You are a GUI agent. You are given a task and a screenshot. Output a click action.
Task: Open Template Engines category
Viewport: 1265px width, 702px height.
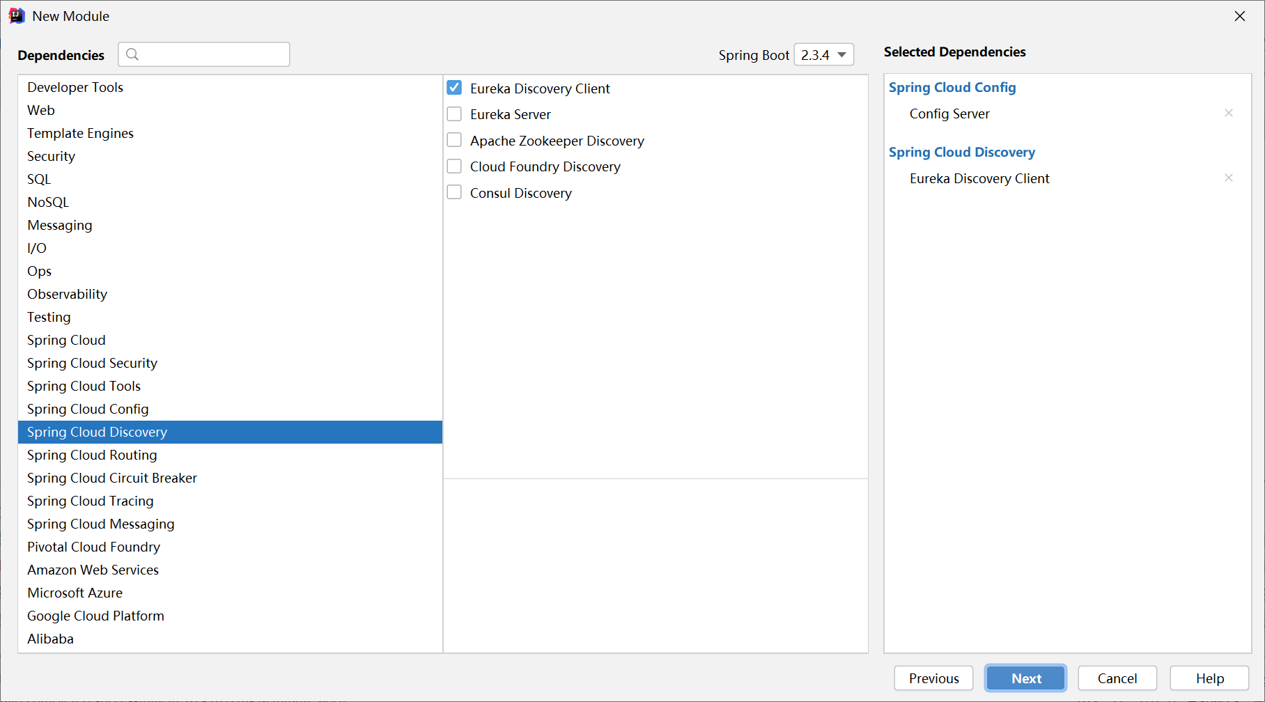point(230,133)
